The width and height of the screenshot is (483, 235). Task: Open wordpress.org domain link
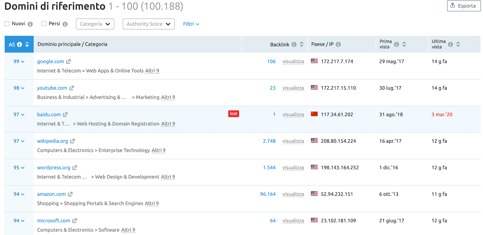click(53, 167)
